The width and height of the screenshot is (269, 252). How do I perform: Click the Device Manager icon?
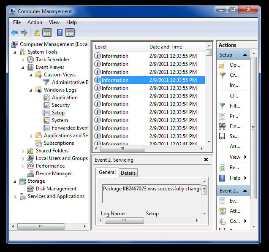(x=30, y=173)
